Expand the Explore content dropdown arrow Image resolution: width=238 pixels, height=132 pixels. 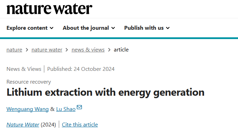tap(52, 28)
